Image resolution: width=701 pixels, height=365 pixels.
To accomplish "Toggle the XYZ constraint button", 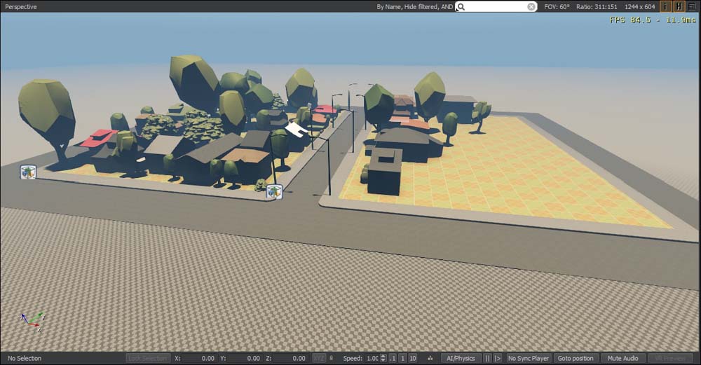I will (319, 358).
